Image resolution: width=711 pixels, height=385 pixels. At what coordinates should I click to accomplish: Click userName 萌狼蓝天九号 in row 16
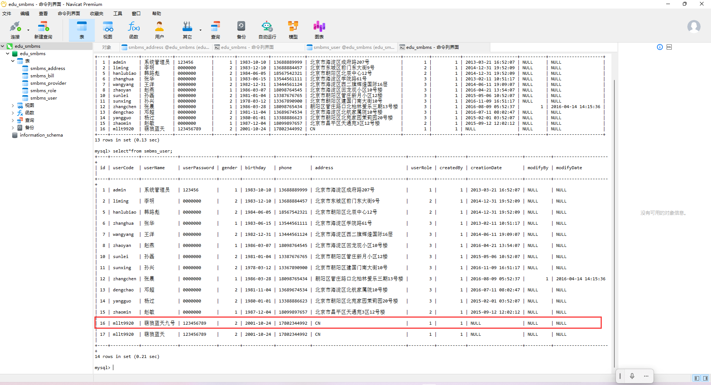[159, 323]
